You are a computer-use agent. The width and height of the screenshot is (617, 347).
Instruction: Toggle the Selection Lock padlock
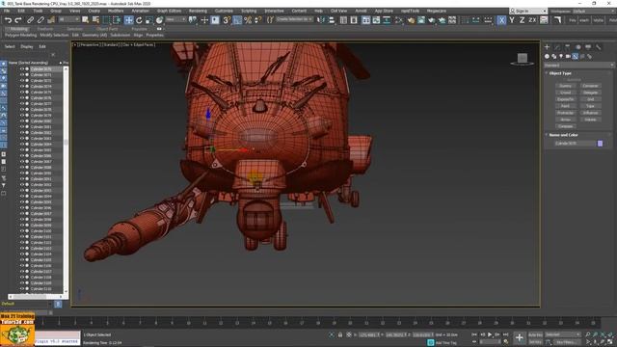pos(340,334)
